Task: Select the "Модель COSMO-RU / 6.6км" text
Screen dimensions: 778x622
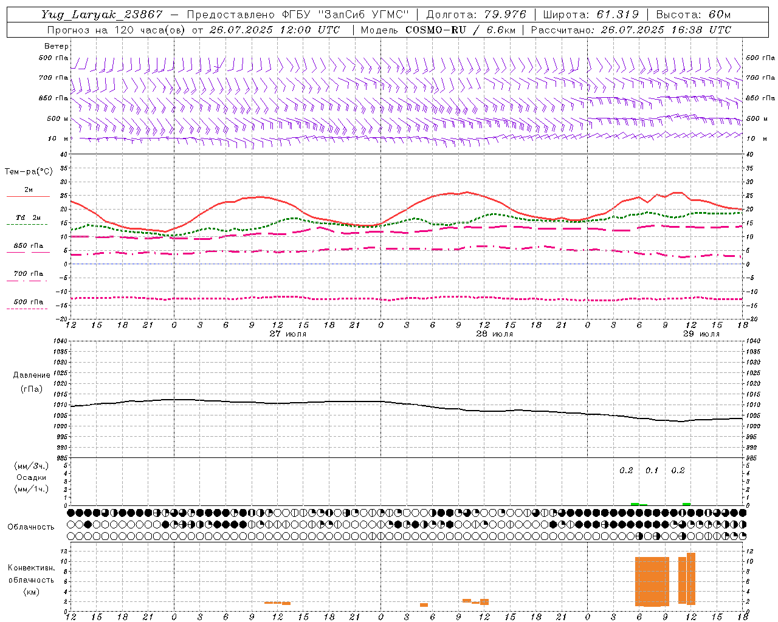Action: point(437,30)
